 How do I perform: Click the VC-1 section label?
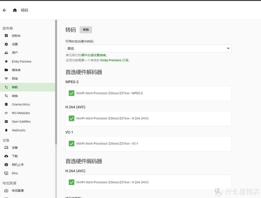click(x=69, y=132)
